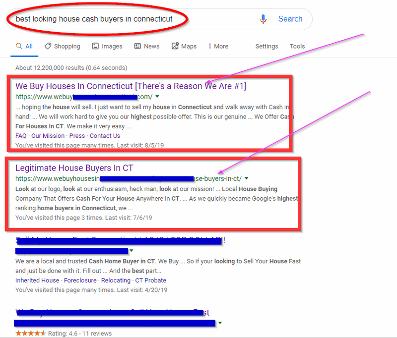Click the three-dot More icon
Image resolution: width=397 pixels, height=338 pixels.
[209, 46]
